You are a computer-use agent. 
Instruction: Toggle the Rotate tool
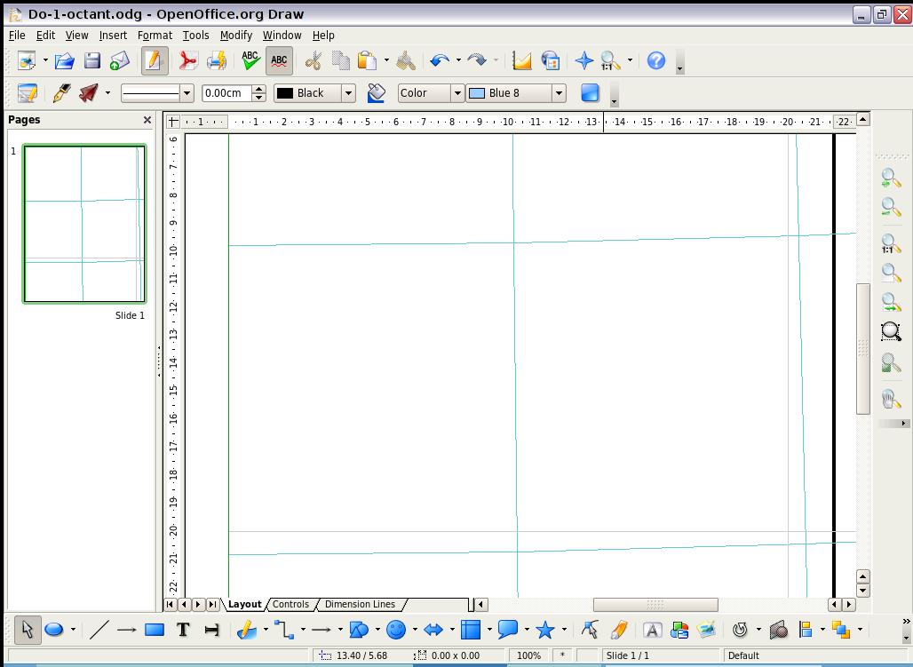pyautogui.click(x=740, y=630)
